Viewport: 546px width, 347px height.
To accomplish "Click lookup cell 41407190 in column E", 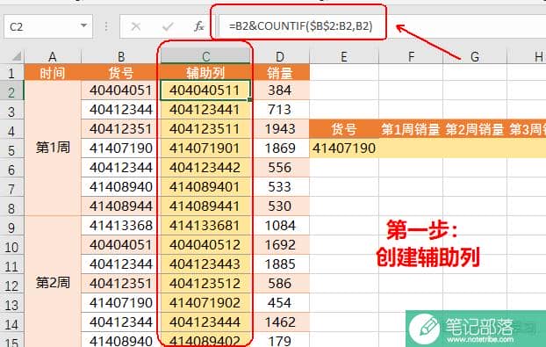I will pyautogui.click(x=344, y=148).
